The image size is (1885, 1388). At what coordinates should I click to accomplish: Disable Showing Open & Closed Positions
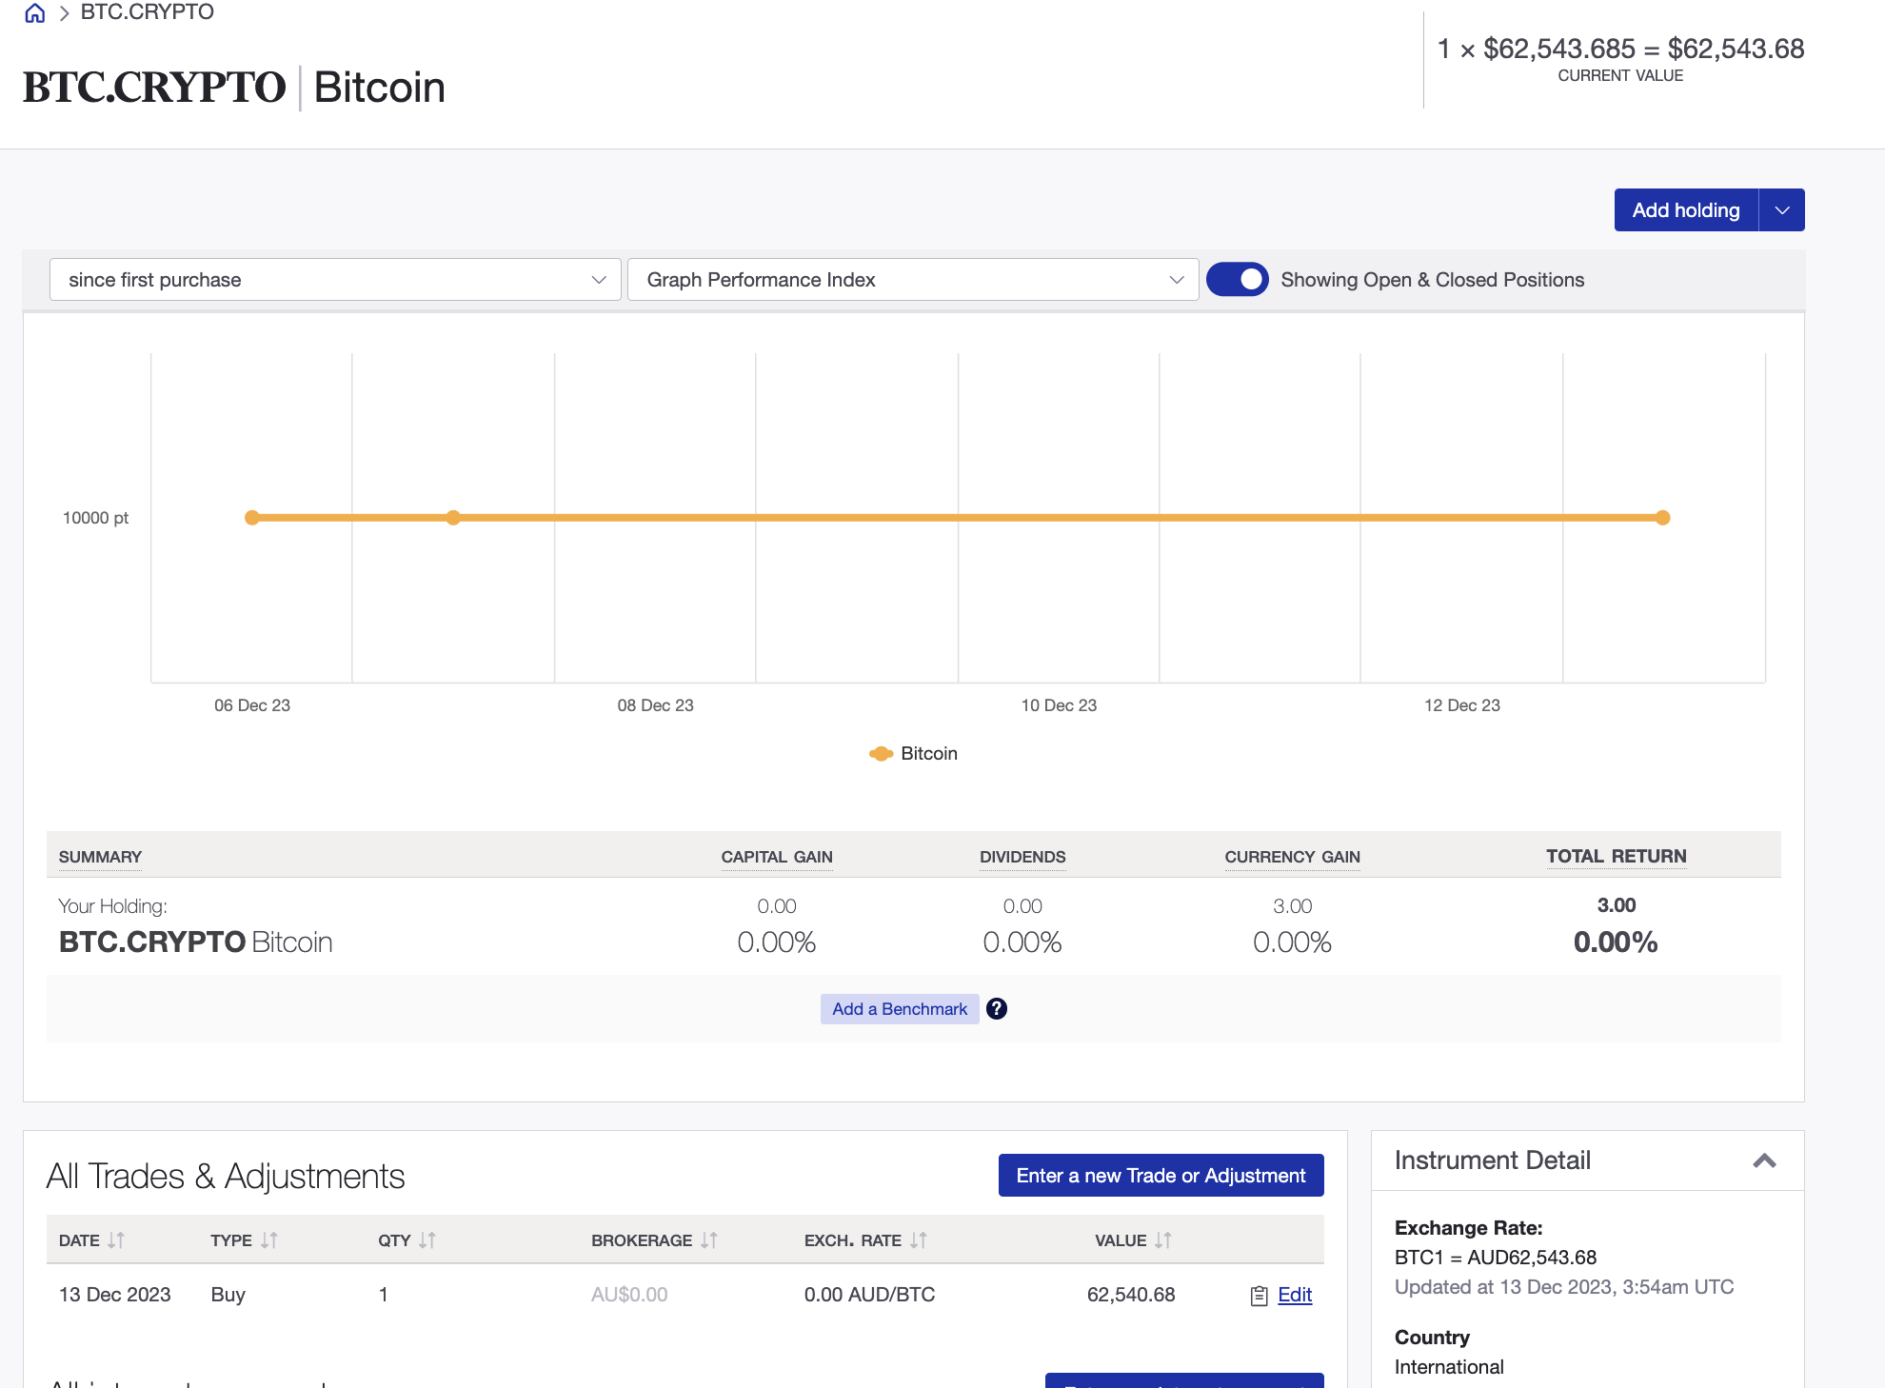pos(1237,279)
